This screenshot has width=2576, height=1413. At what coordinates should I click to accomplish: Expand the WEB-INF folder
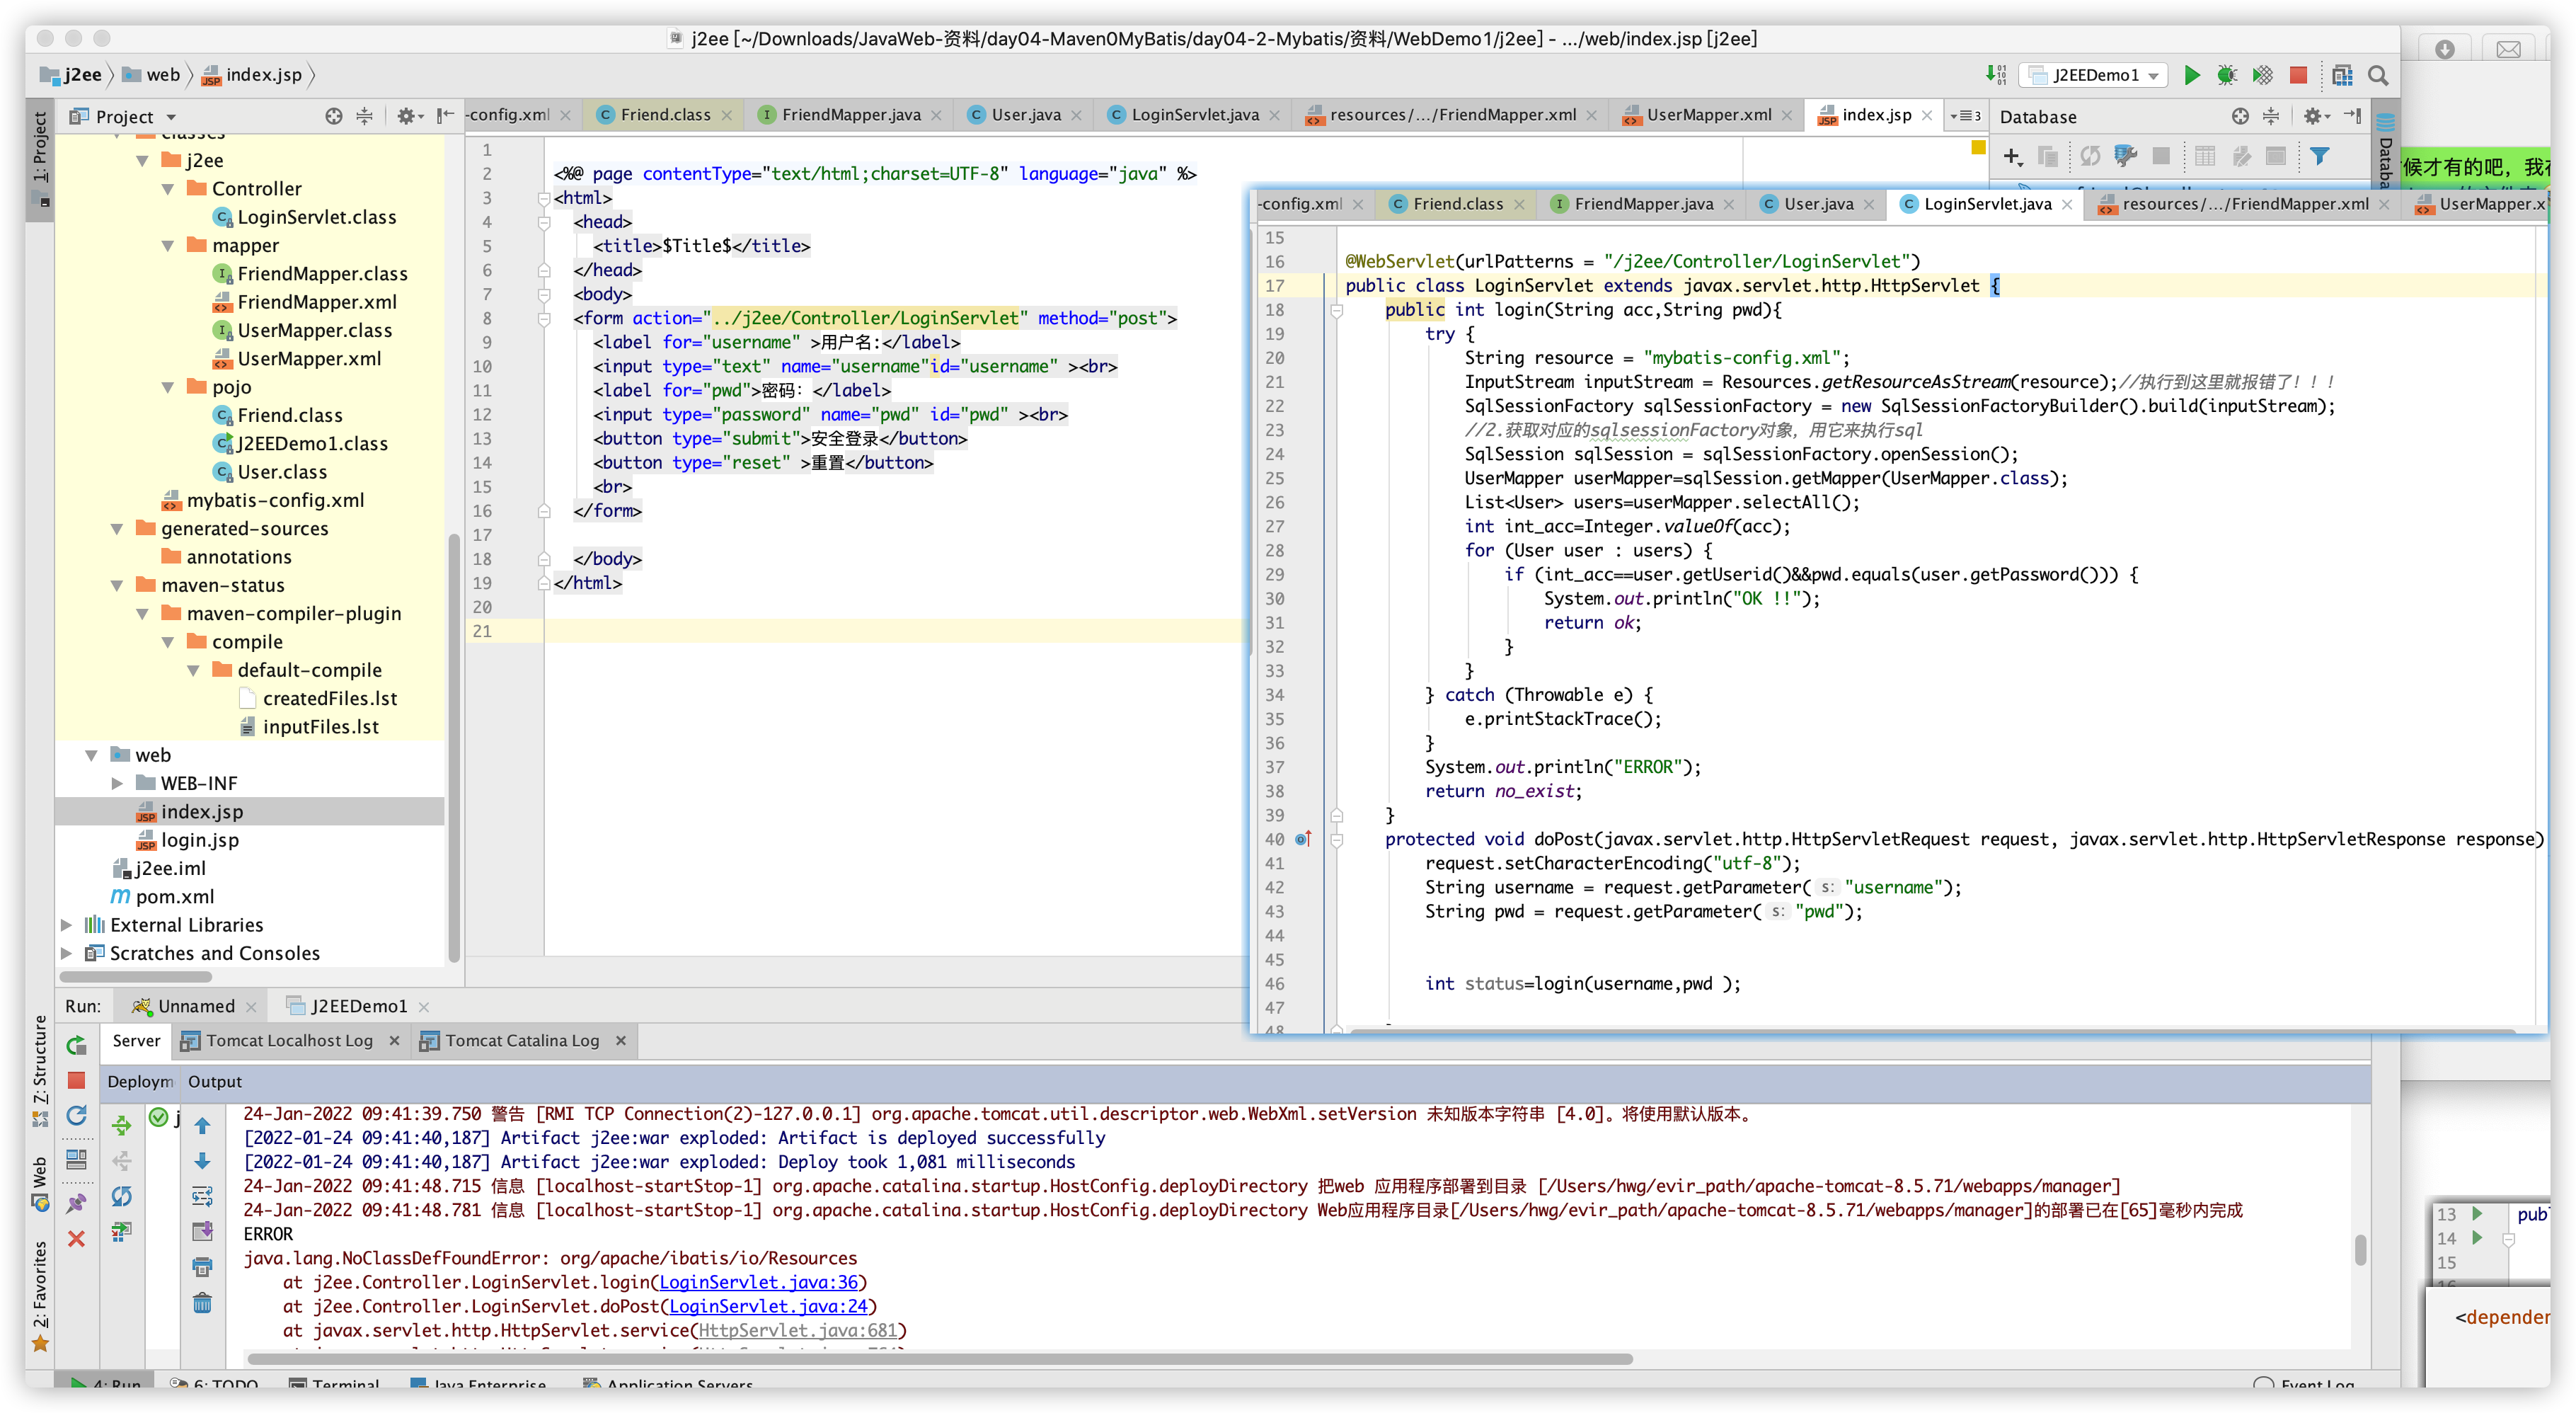tap(117, 783)
